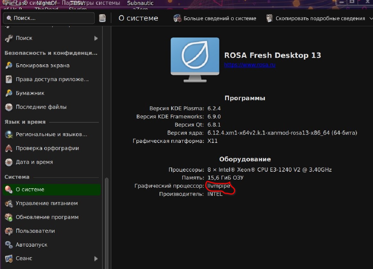Viewport: 373px width, 269px height.
Task: Click the llvmpipe graphics processor value
Action: point(219,186)
